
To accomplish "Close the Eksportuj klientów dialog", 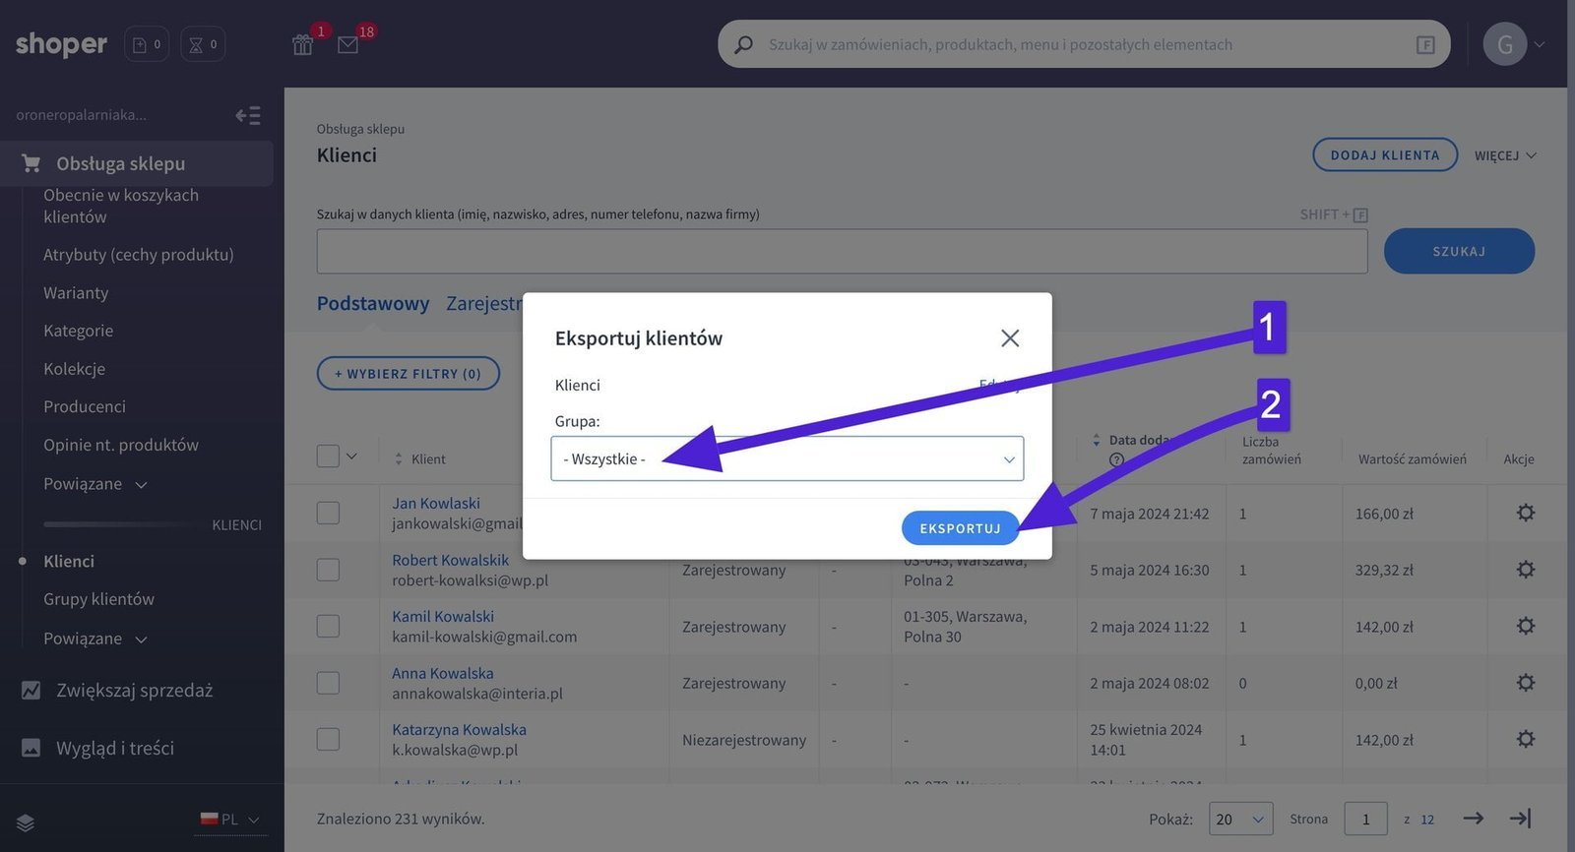I will [1009, 338].
